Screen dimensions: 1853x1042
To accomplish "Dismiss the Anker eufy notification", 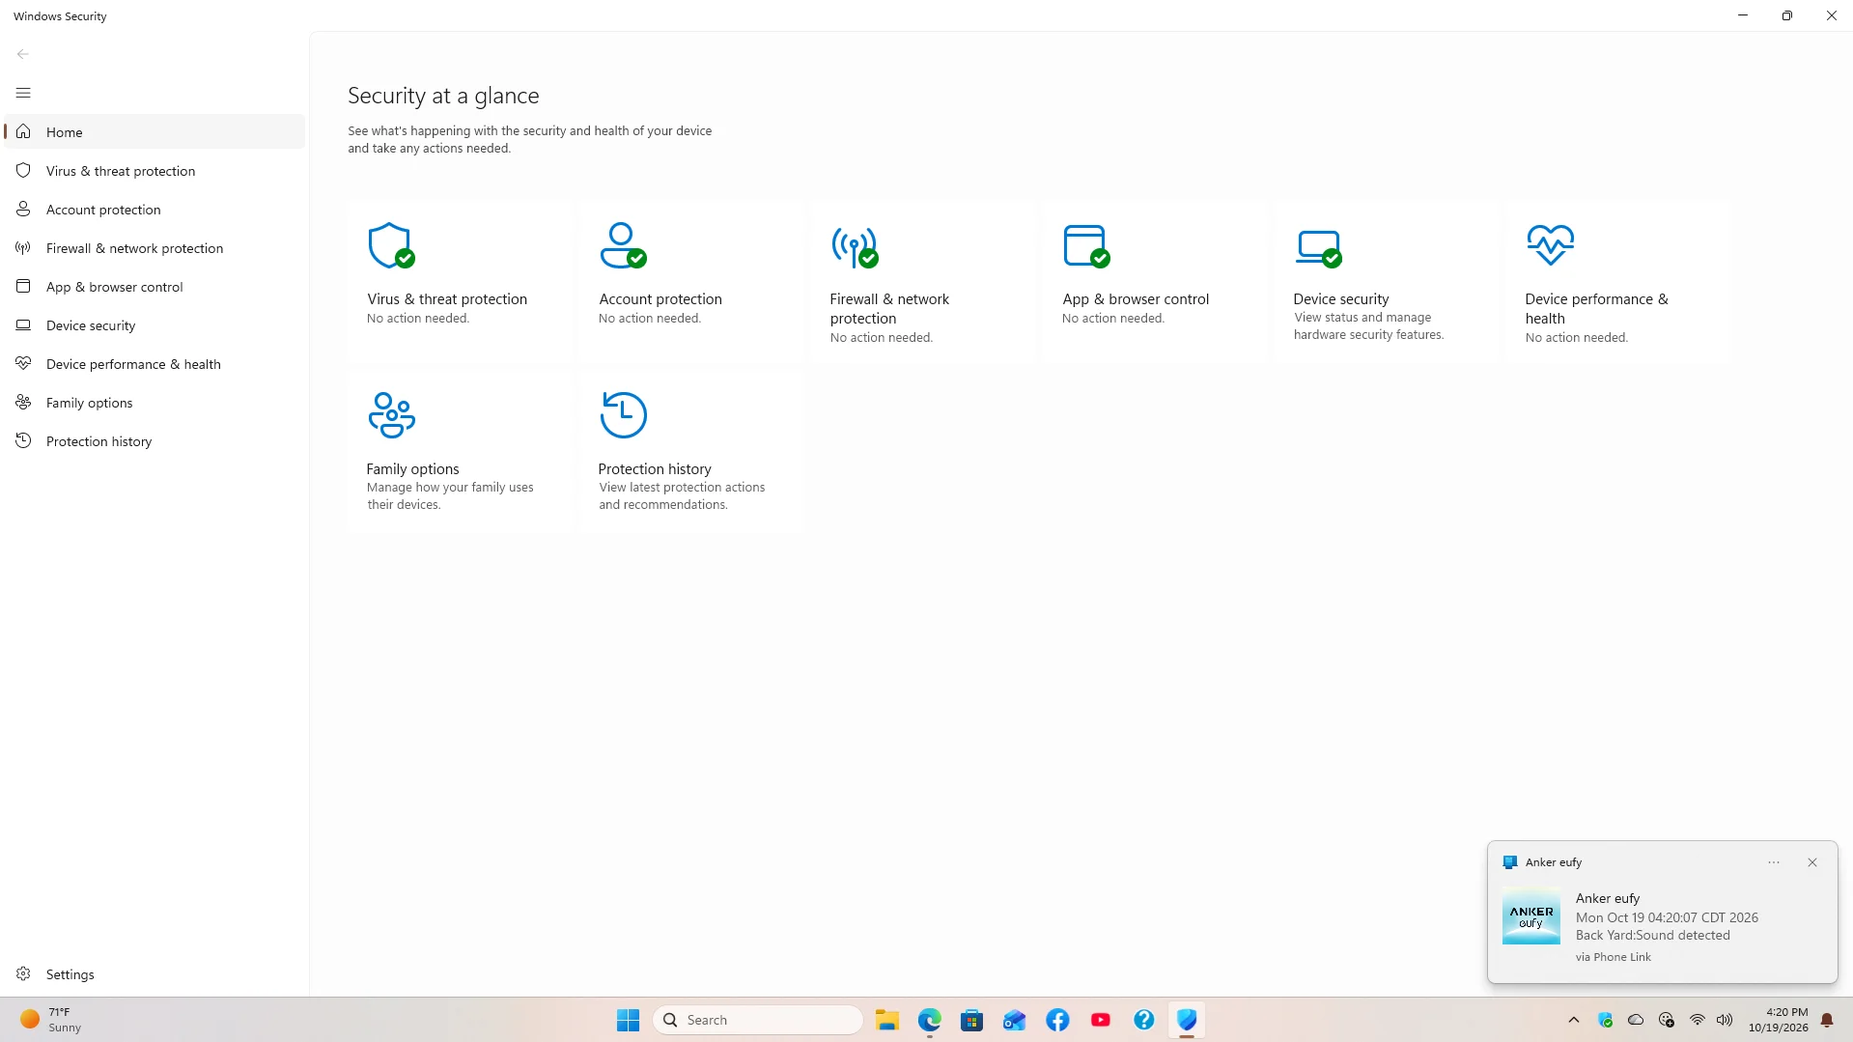I will tap(1812, 862).
